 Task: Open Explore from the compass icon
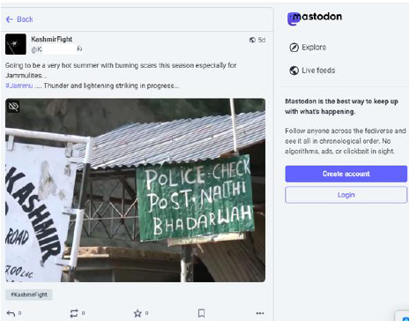[294, 48]
